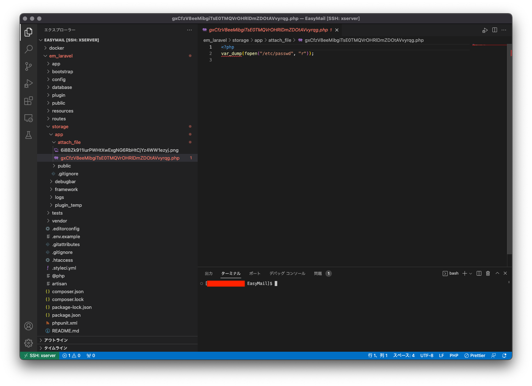Image resolution: width=532 pixels, height=386 pixels.
Task: Open the new terminal profile dropdown arrow
Action: (471, 274)
